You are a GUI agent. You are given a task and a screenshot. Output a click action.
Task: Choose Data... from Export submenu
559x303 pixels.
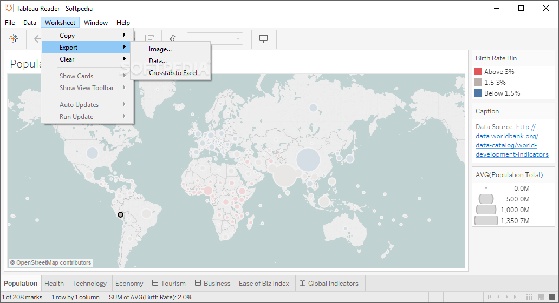click(x=171, y=61)
